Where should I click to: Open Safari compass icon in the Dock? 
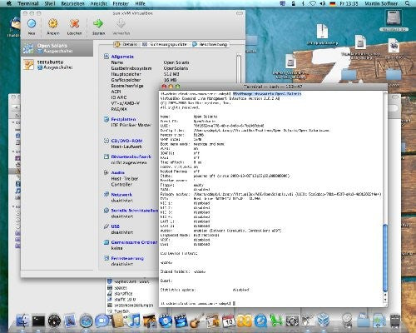click(x=87, y=321)
